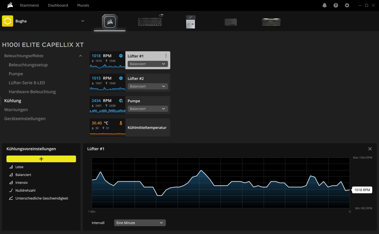Collapse the Beleuchtungseffekte section
Viewport: 379px width, 234px height.
click(81, 56)
